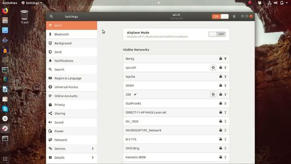
Task: Click the search icon in Settings header
Action: pyautogui.click(x=51, y=16)
